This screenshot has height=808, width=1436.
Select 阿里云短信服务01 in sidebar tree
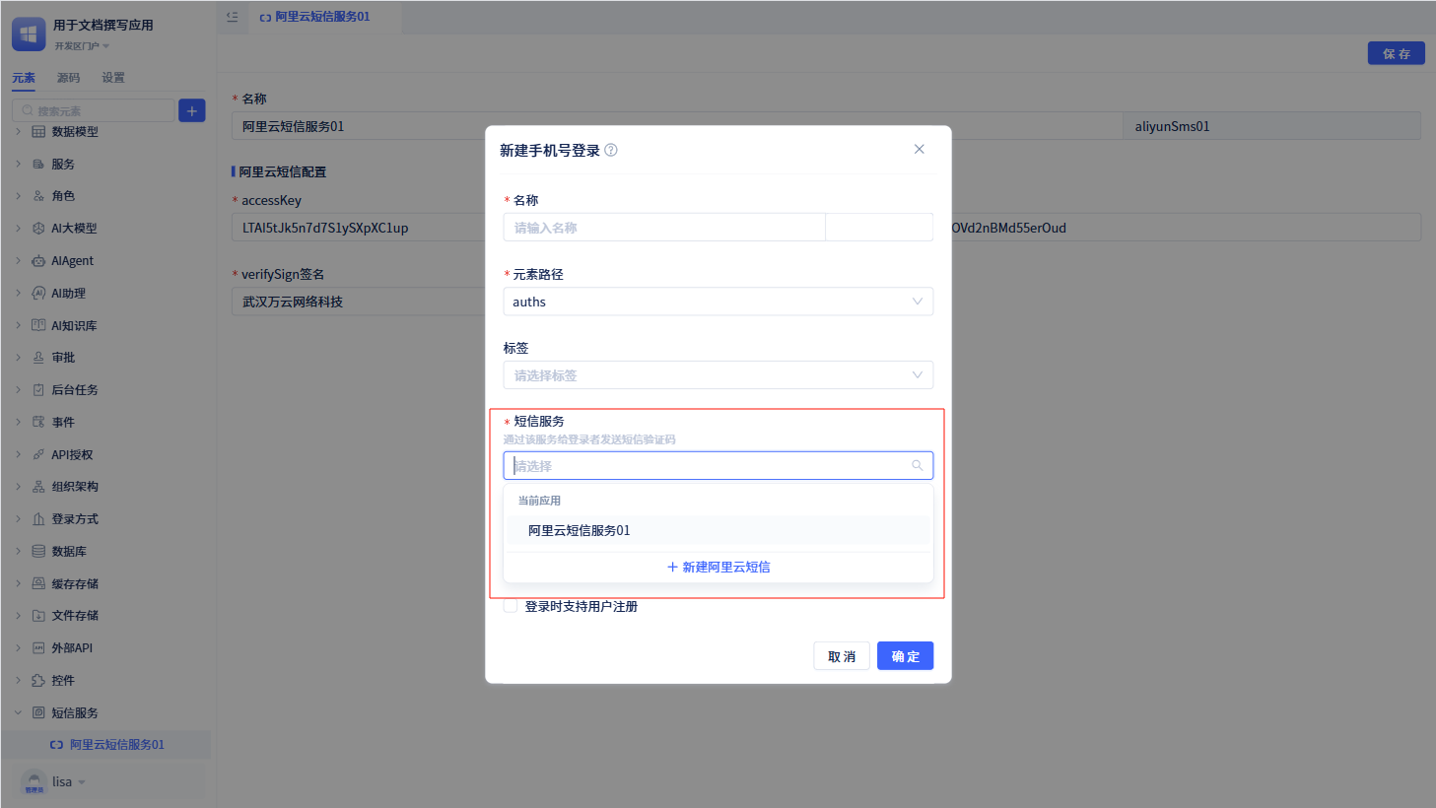click(x=106, y=745)
